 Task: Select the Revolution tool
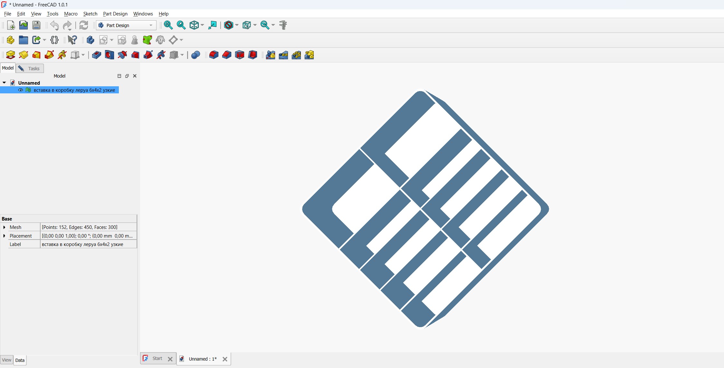[x=24, y=55]
